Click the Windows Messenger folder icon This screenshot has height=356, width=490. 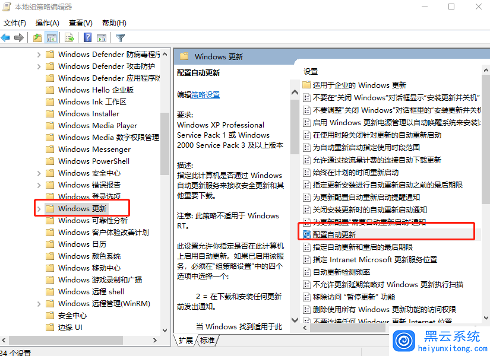click(x=50, y=150)
